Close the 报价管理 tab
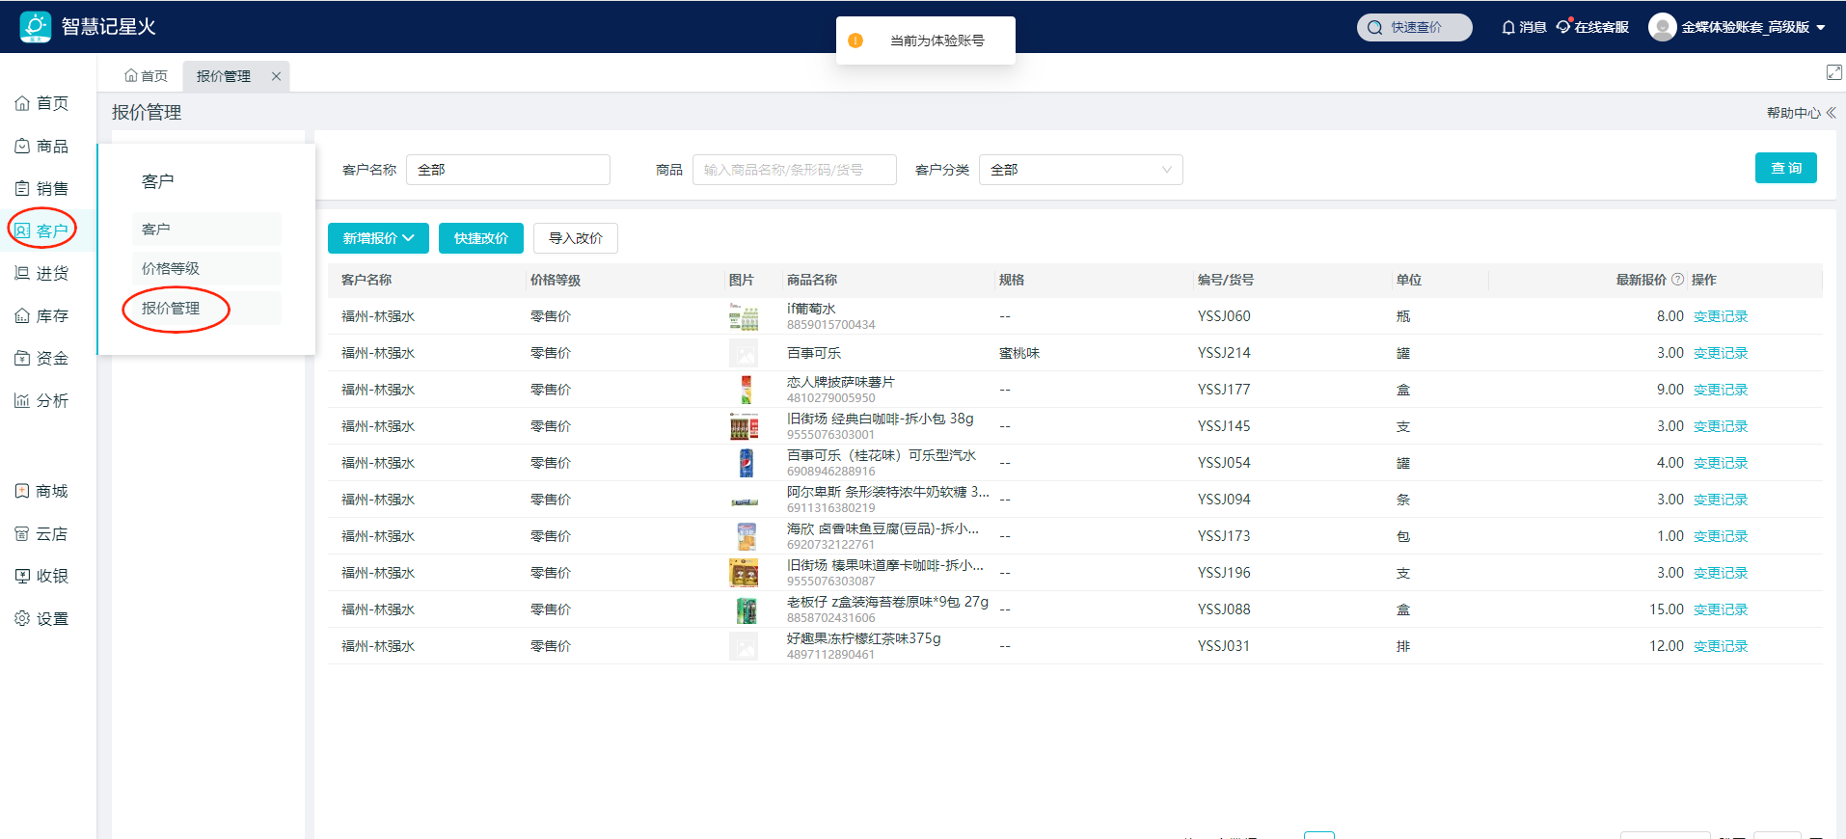 coord(276,76)
